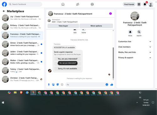Open Lily's conversation
Viewport: 157px width, 115px height.
pyautogui.click(x=22, y=18)
